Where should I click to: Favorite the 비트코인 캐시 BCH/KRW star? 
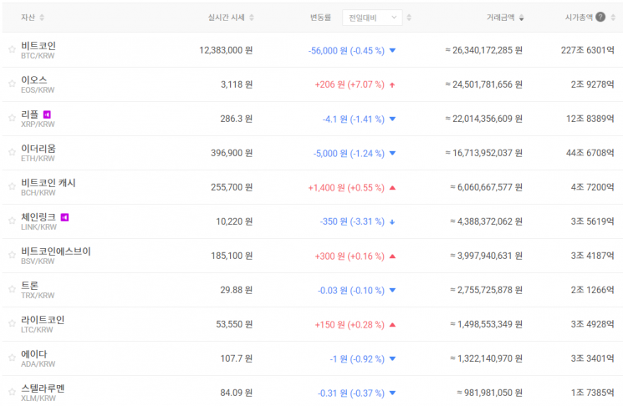pos(12,186)
